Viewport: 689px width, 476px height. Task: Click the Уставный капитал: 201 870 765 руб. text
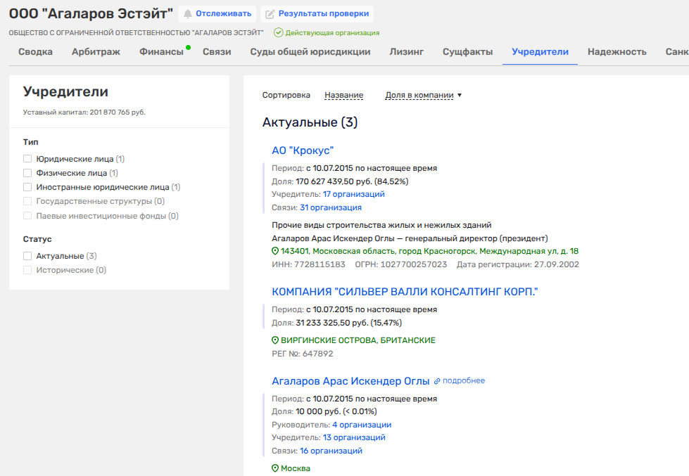(x=84, y=112)
